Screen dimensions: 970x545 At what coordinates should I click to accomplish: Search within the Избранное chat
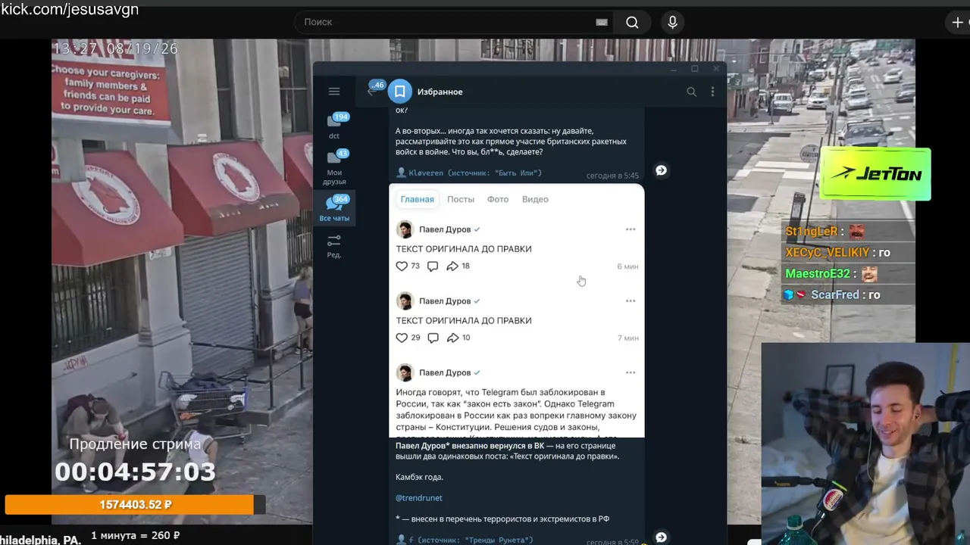pos(691,92)
